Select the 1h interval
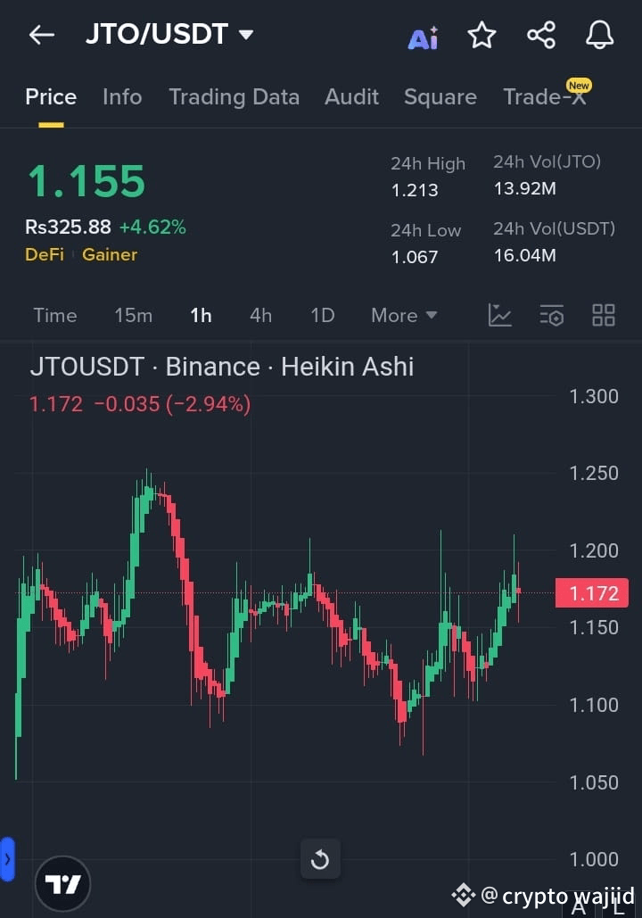 pyautogui.click(x=201, y=316)
